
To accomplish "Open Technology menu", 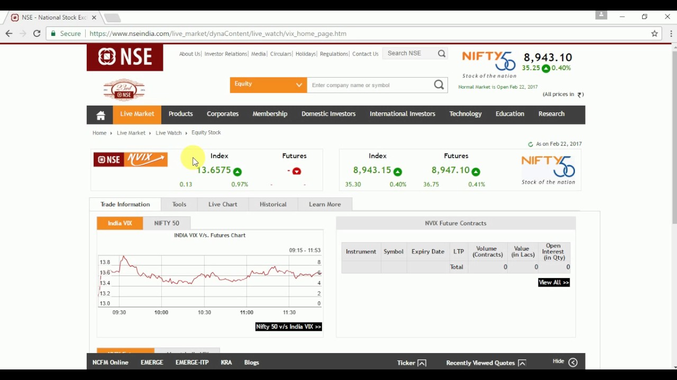I will [x=465, y=114].
